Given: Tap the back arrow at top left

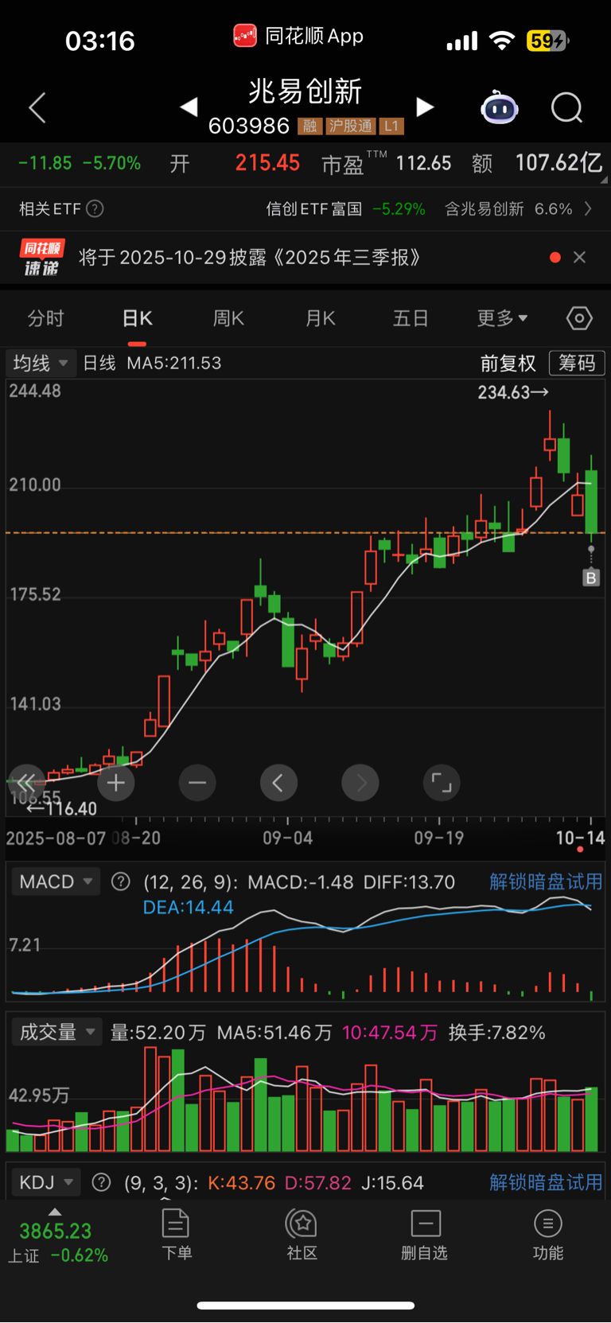Looking at the screenshot, I should pos(37,107).
